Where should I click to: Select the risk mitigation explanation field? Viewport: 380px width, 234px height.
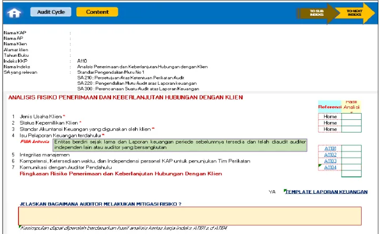pos(190,216)
